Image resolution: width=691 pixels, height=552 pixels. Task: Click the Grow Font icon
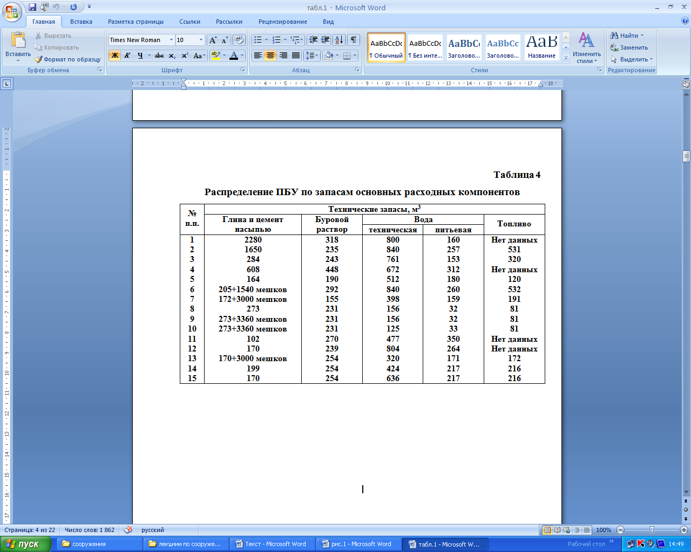213,40
